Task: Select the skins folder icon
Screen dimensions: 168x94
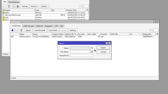Action: 4,20
